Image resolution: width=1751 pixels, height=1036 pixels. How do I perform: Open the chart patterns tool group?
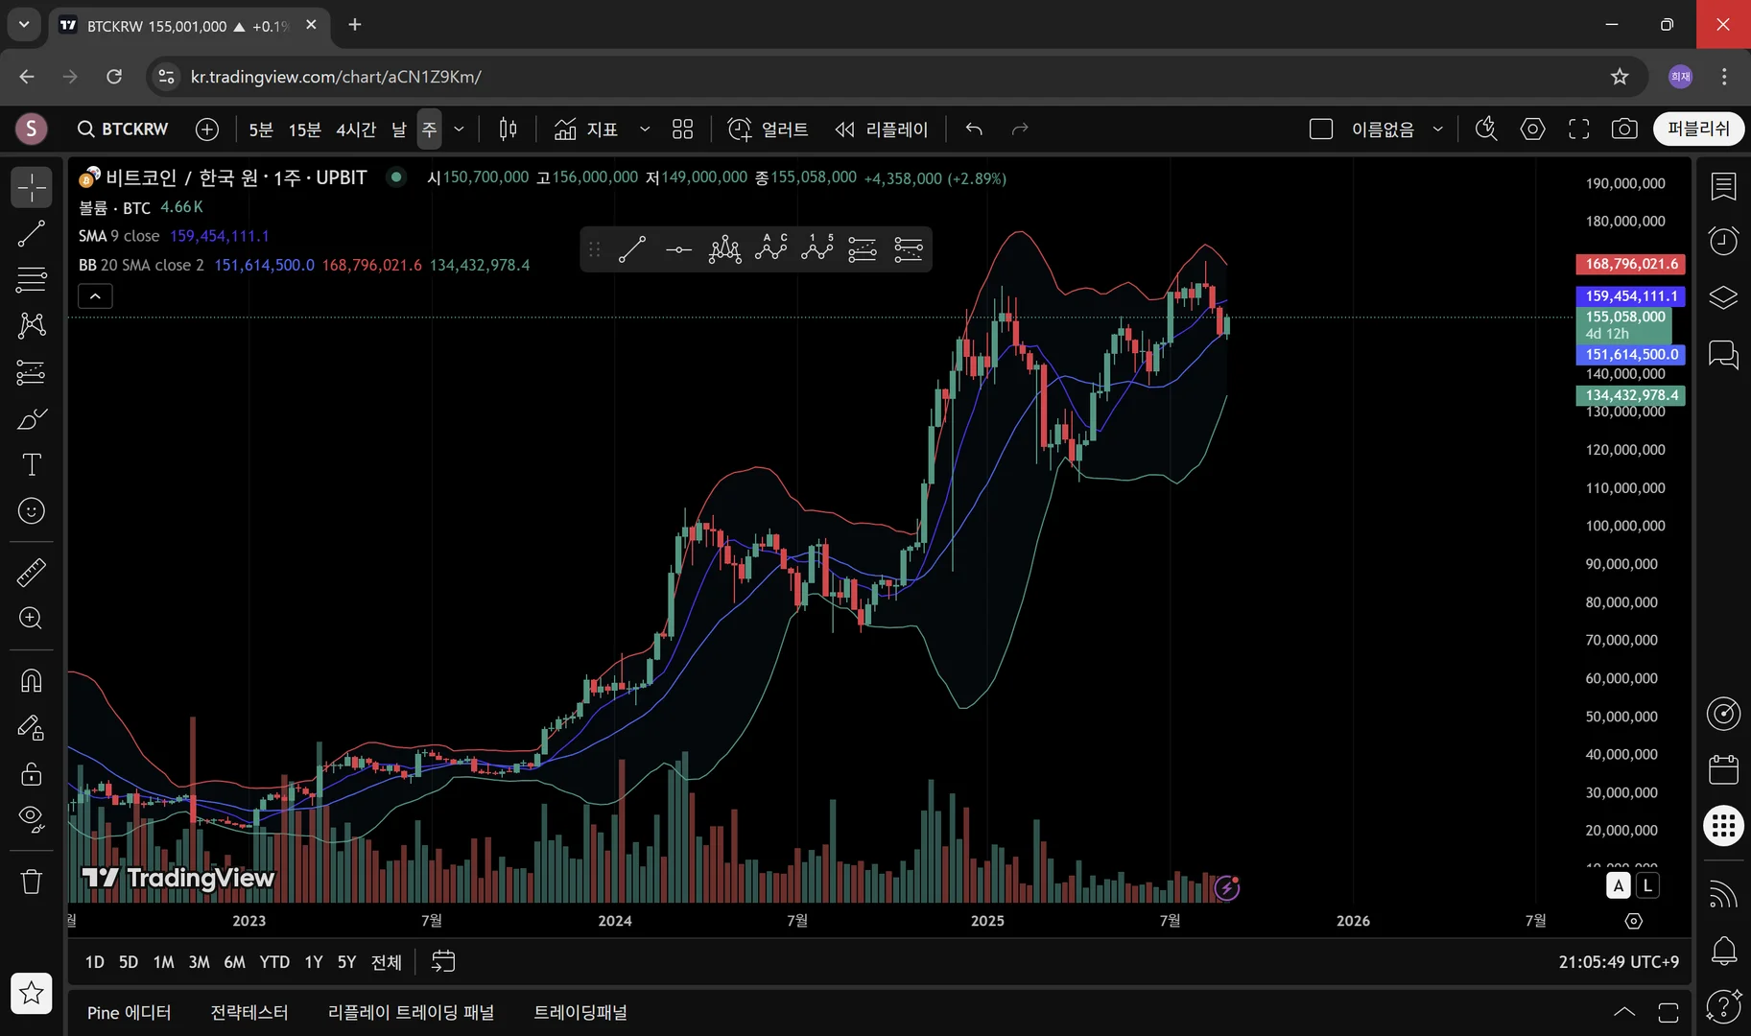tap(32, 325)
